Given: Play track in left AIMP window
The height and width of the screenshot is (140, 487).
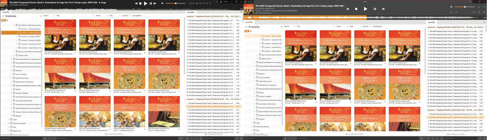Looking at the screenshot, I should point(145,3).
